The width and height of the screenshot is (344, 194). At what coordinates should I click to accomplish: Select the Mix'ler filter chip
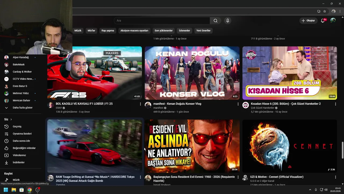point(91,31)
